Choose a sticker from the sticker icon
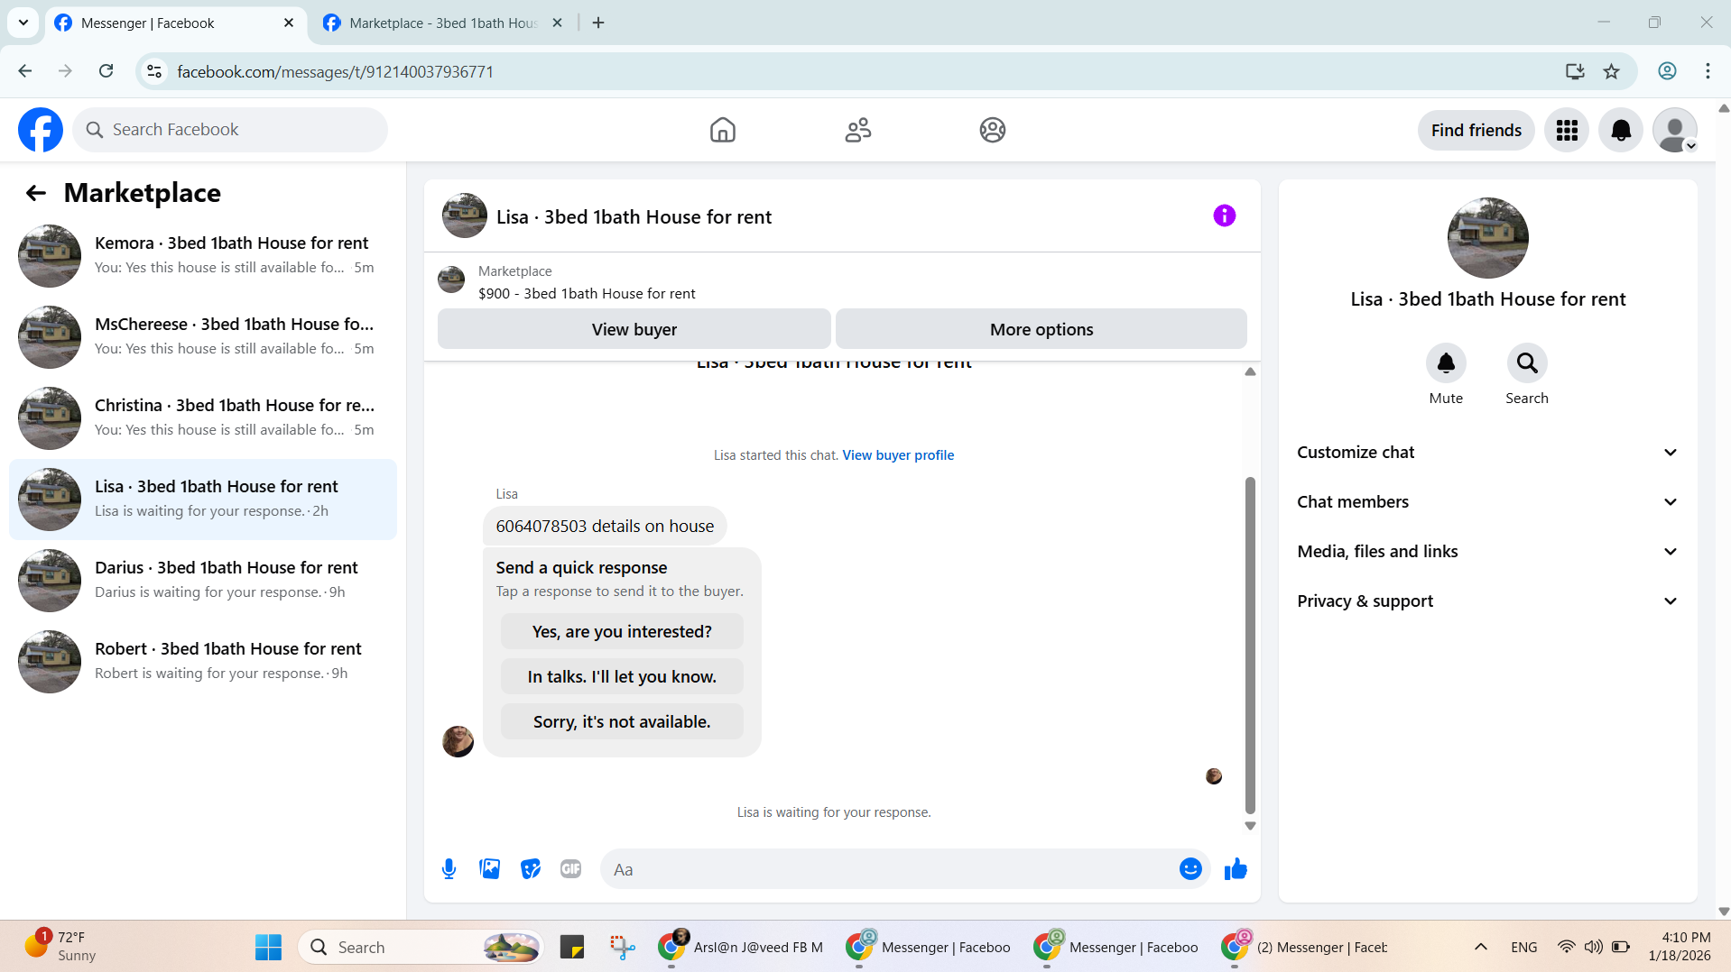 [531, 869]
